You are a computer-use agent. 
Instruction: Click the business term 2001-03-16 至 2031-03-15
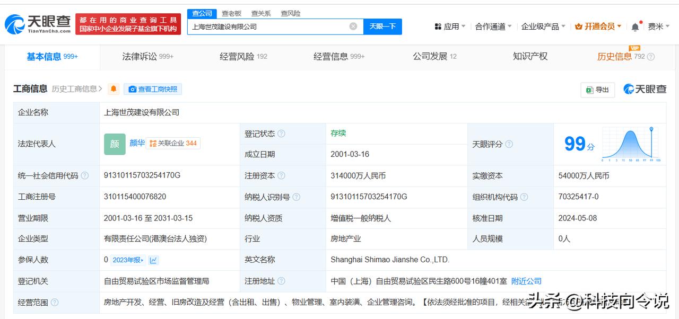point(148,218)
